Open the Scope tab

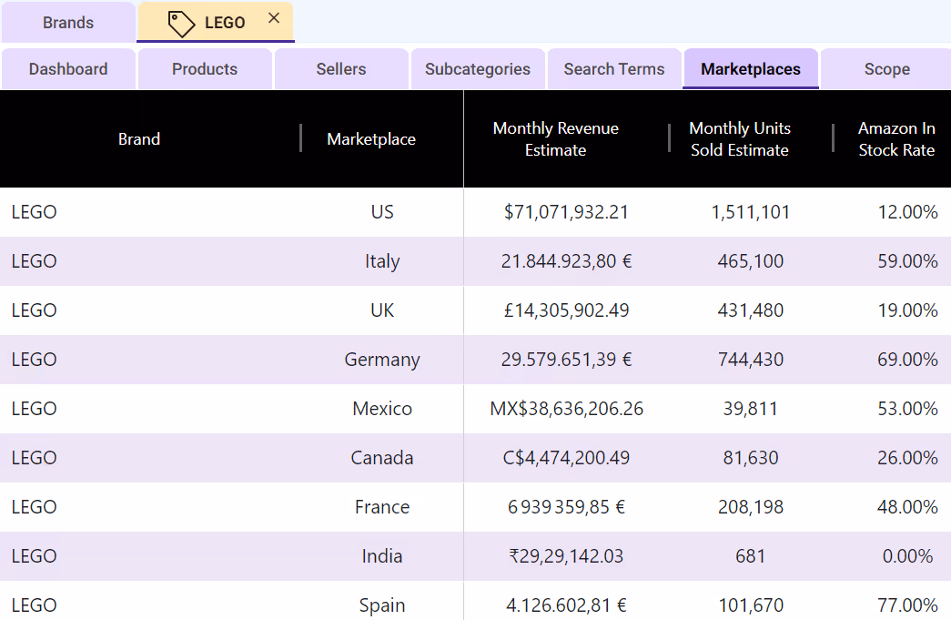[886, 69]
